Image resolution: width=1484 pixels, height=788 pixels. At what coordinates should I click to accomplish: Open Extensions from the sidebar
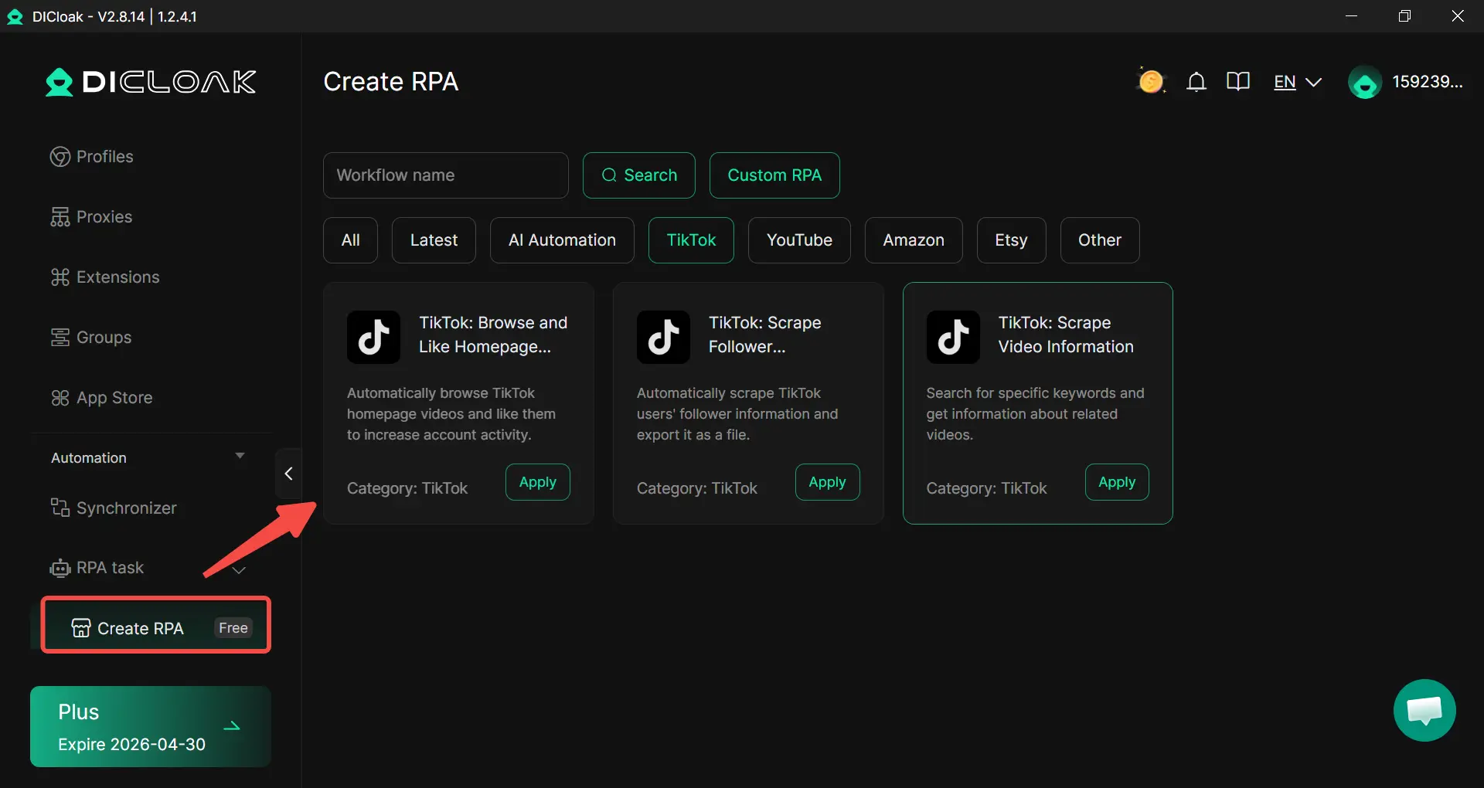tap(117, 277)
